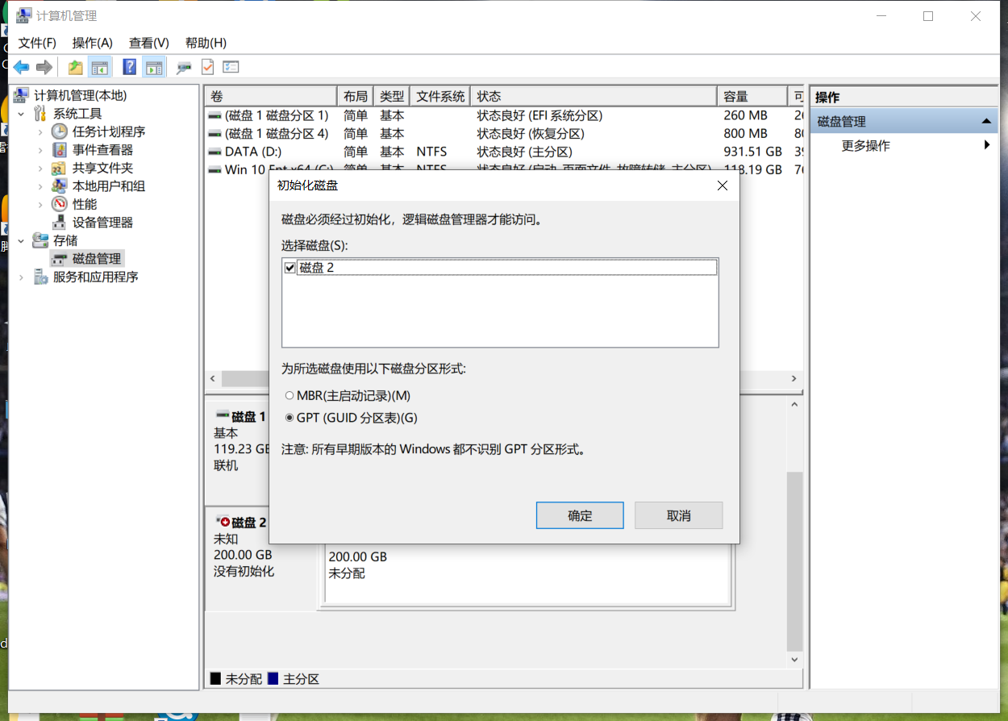Viewport: 1008px width, 721px height.
Task: Open the 查看(V) menu
Action: (x=148, y=43)
